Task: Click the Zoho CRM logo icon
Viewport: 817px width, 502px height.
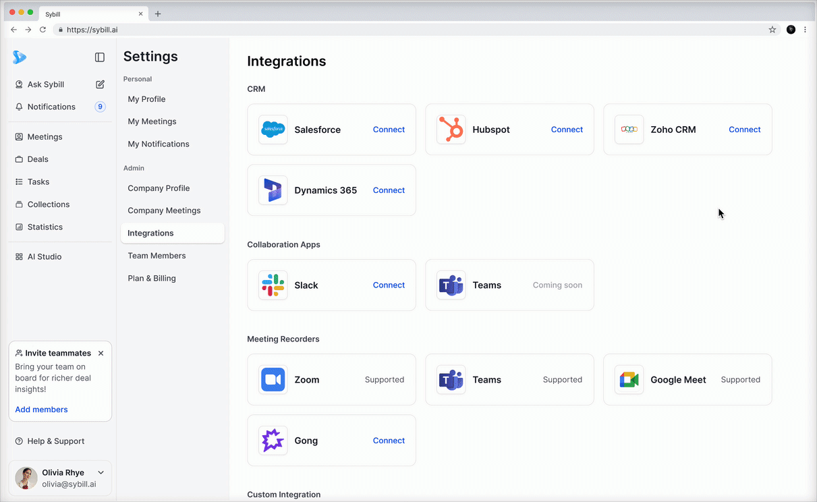Action: click(629, 130)
